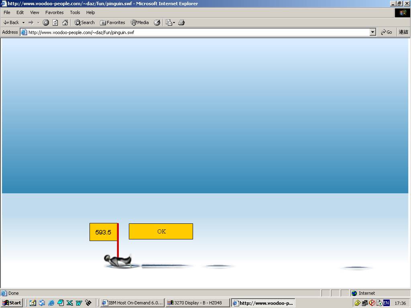Image resolution: width=411 pixels, height=308 pixels.
Task: Open the Favorites menu
Action: pos(54,12)
